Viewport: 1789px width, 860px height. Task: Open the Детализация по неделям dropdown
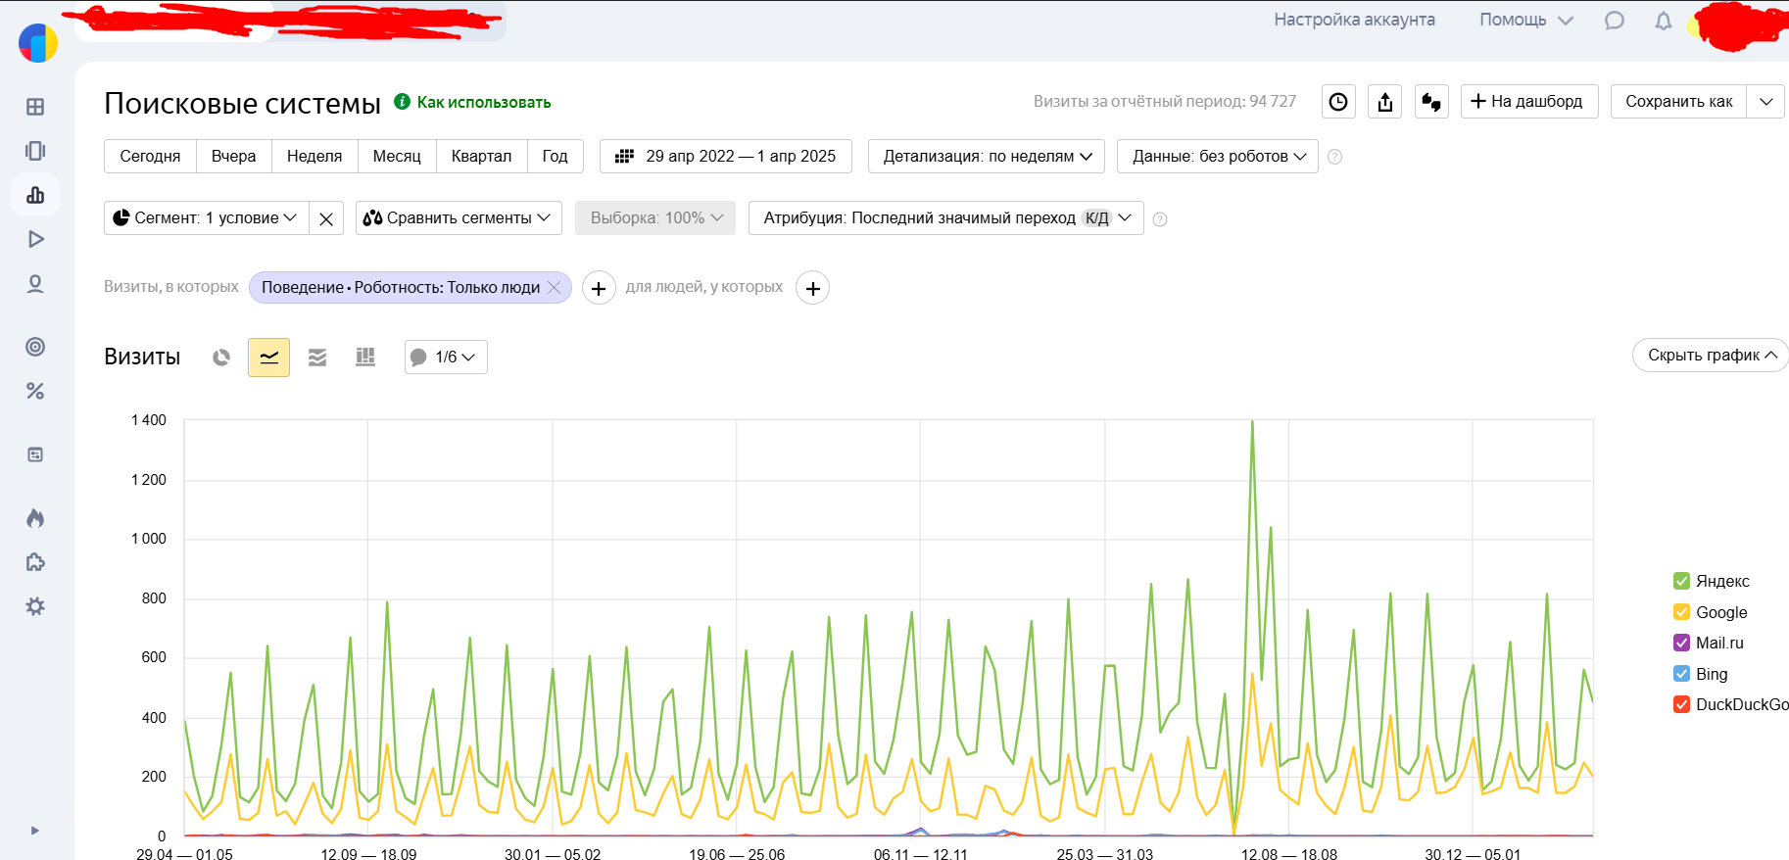986,157
